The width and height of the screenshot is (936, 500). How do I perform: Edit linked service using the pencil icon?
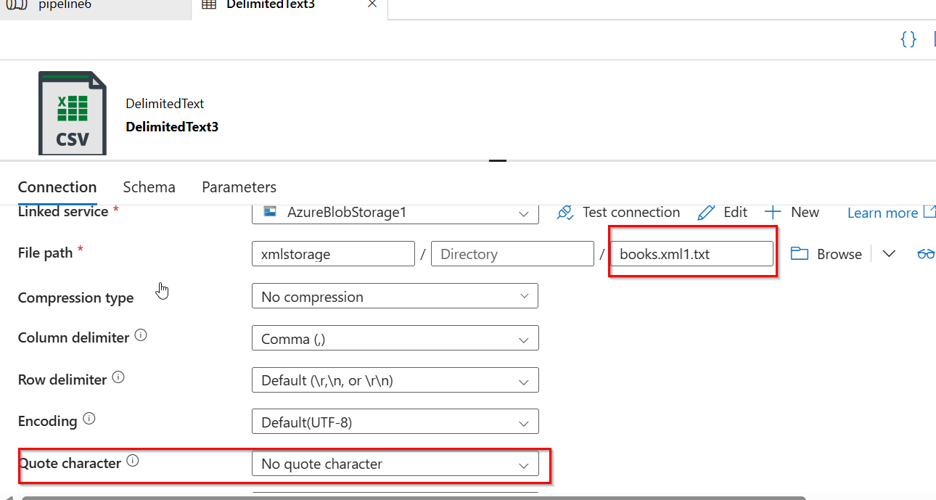[x=706, y=212]
